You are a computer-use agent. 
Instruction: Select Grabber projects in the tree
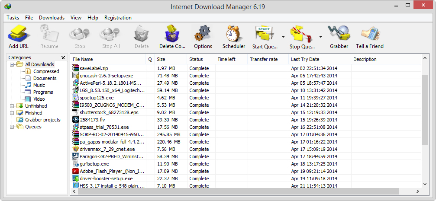coord(42,120)
